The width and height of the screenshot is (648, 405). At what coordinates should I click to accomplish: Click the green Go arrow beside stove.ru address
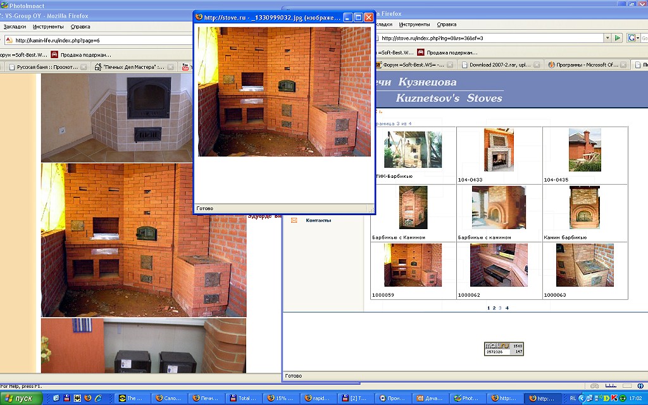618,38
